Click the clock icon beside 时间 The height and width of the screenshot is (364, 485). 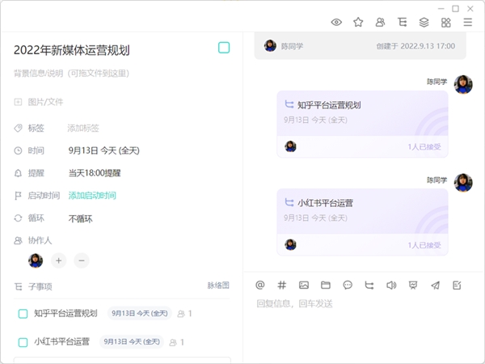18,150
